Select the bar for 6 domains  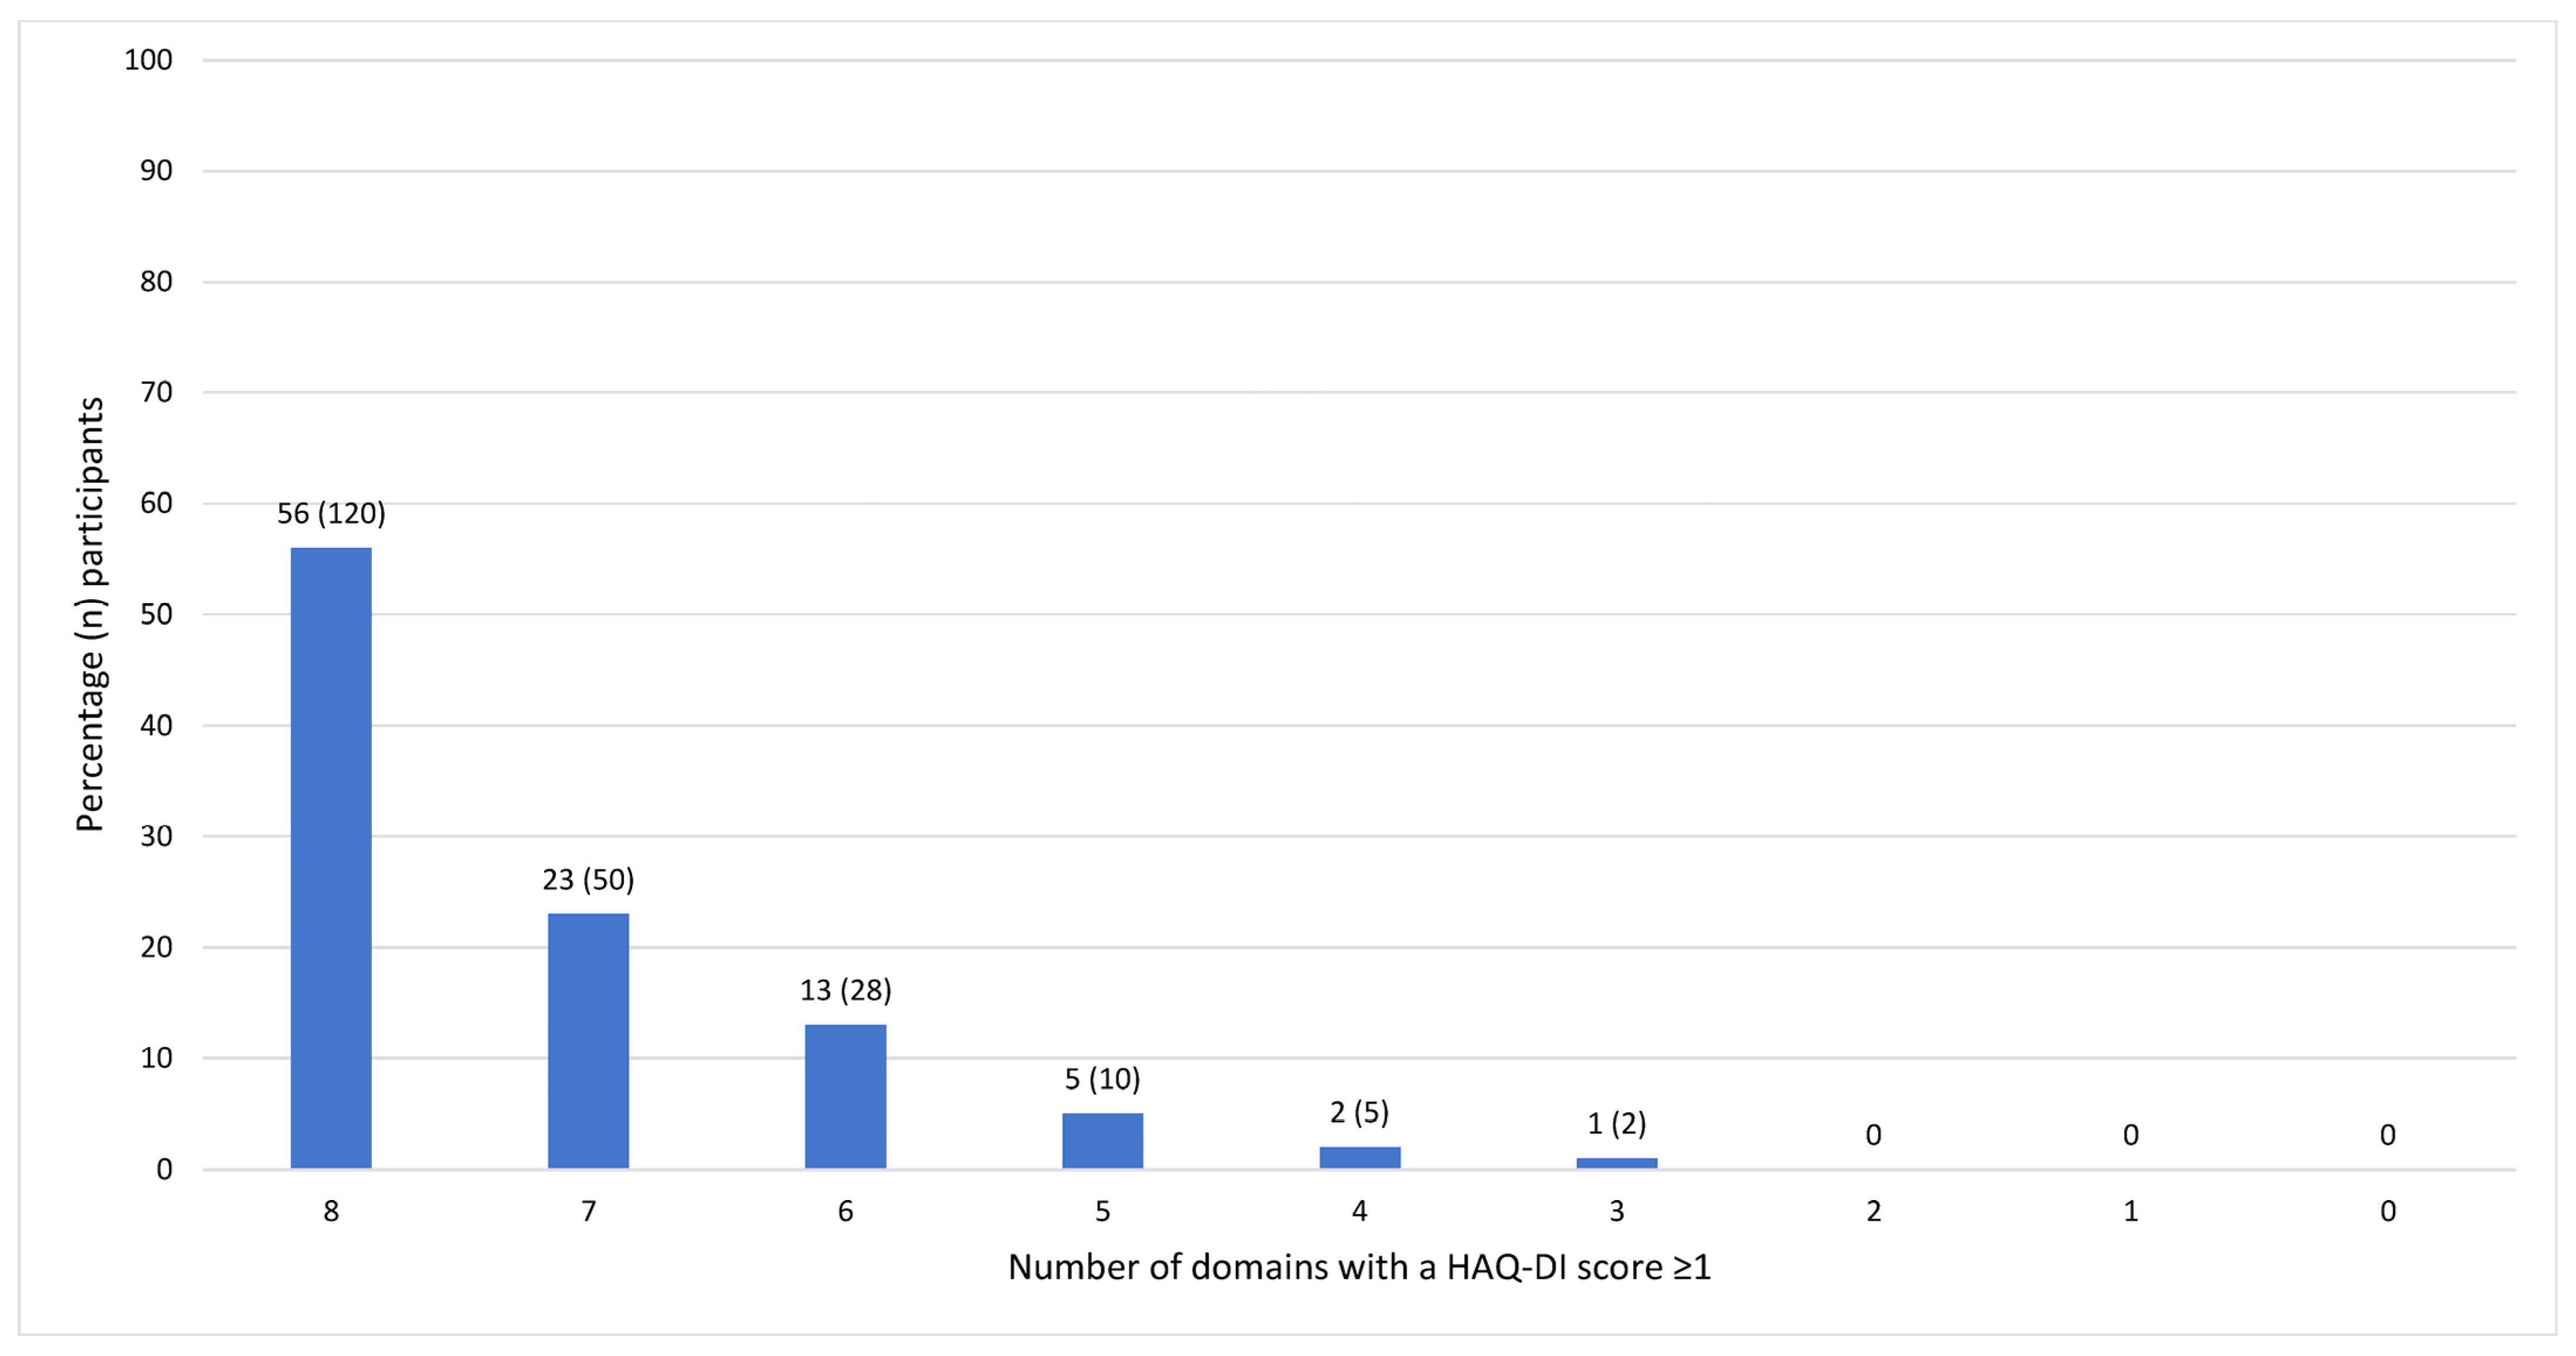845,1096
